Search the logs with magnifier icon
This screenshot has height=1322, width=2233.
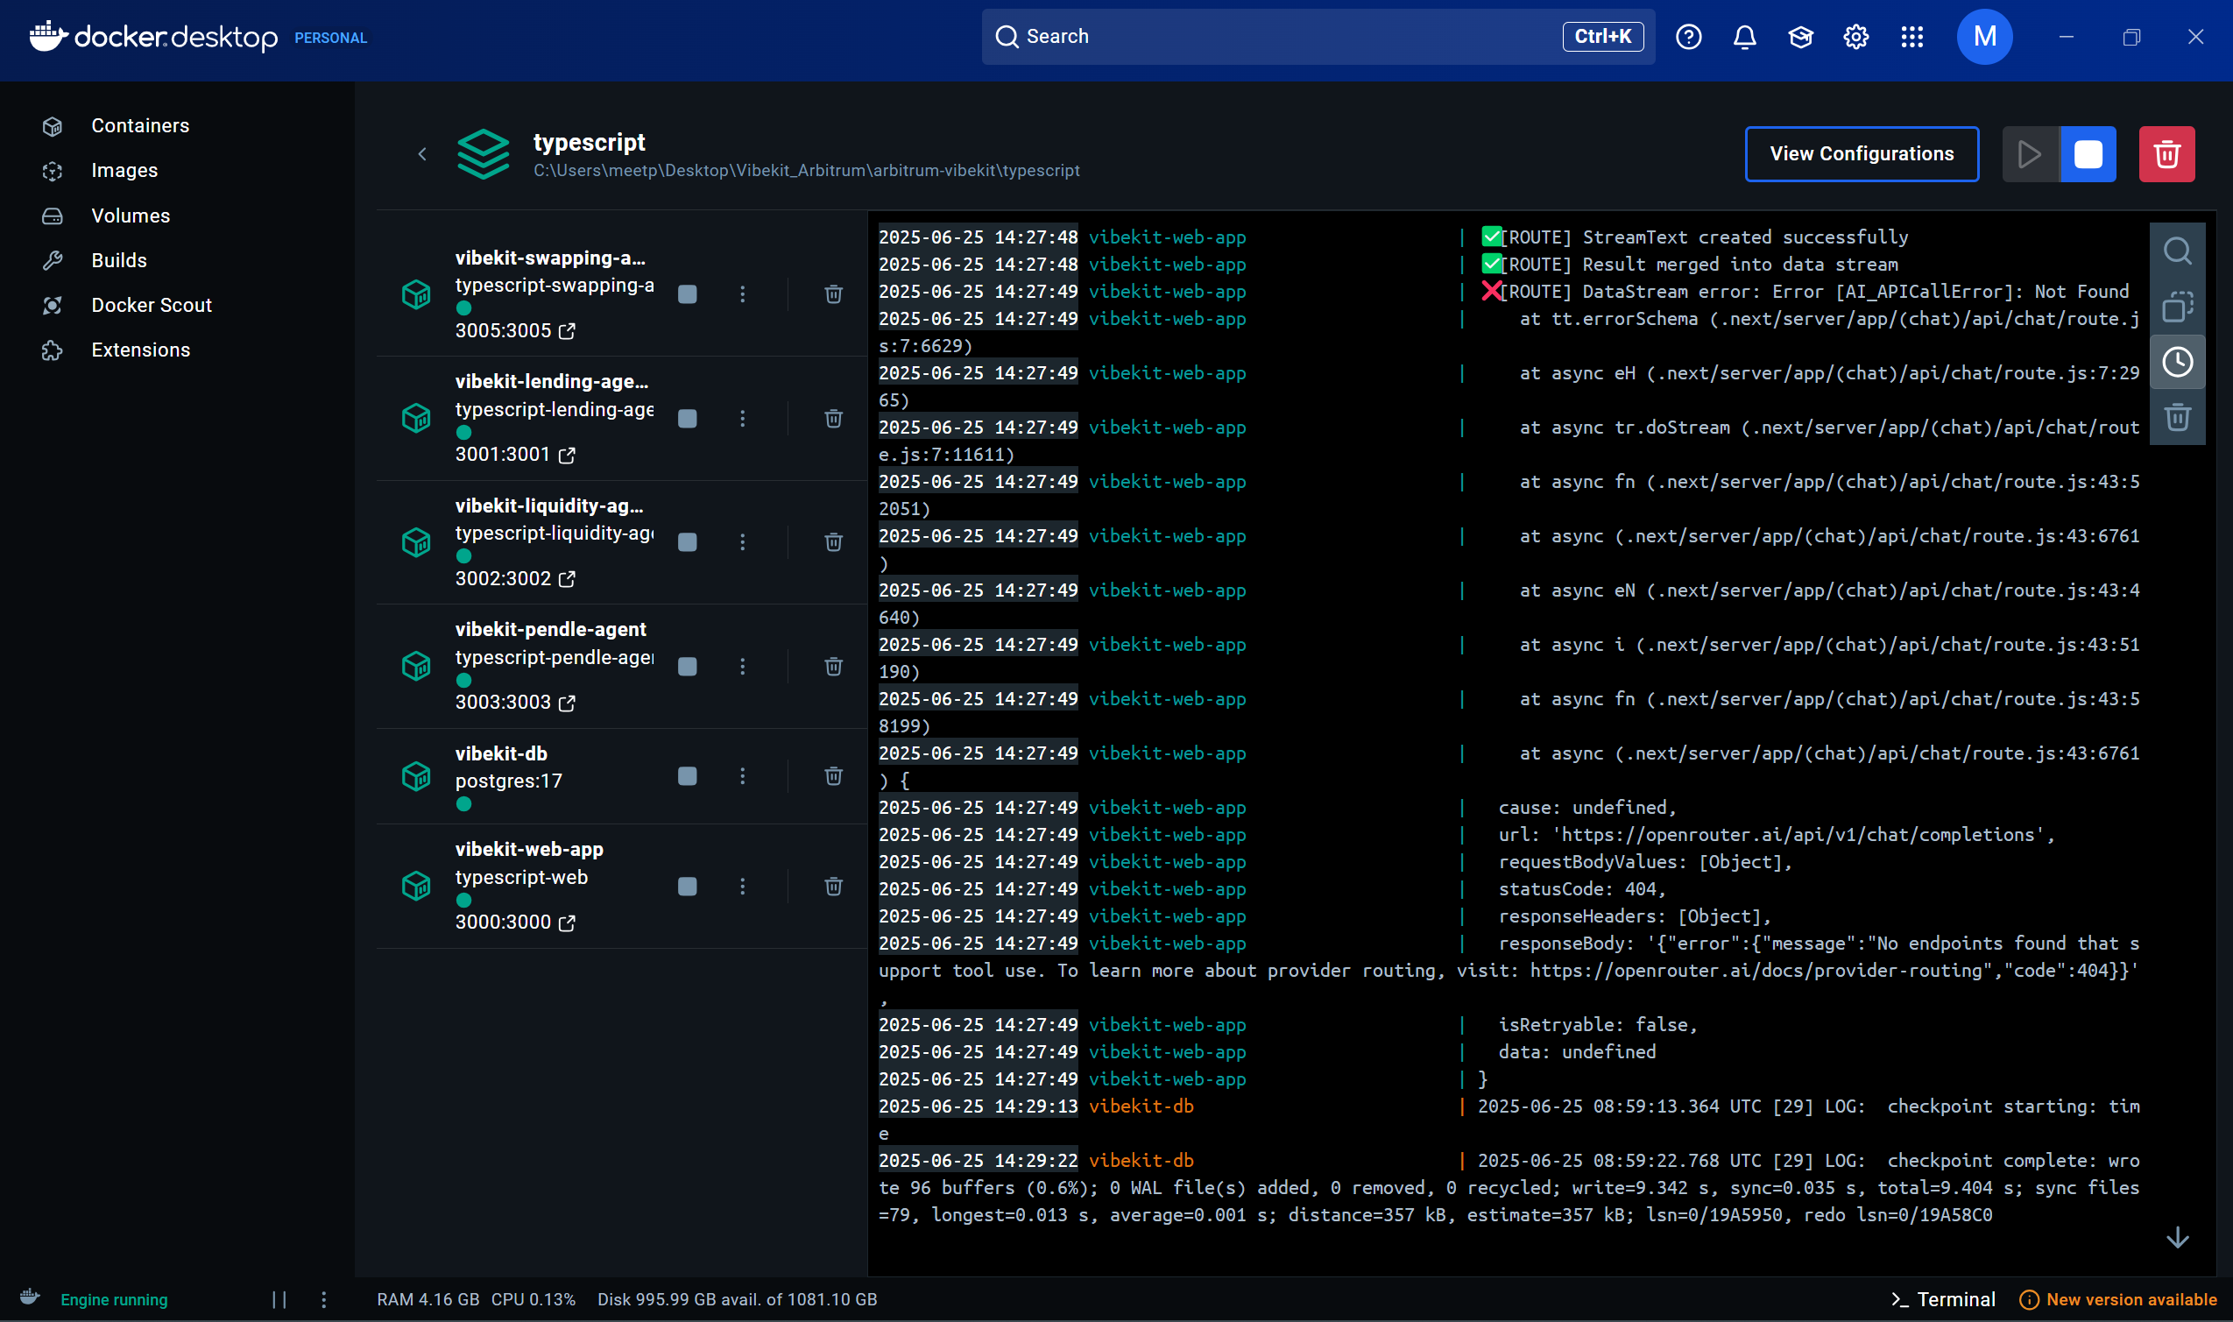(x=2177, y=251)
